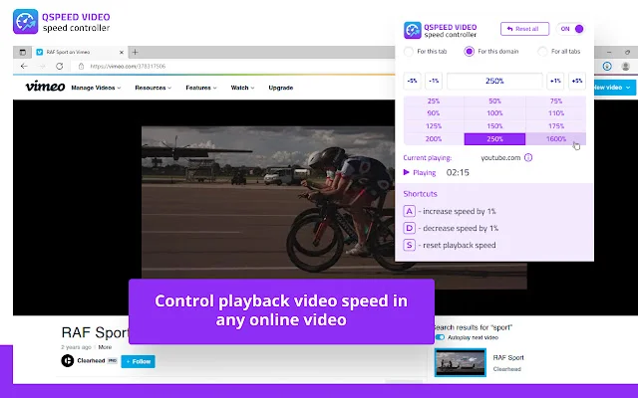638x398 pixels.
Task: Set the speed preset to 200%
Action: click(434, 139)
